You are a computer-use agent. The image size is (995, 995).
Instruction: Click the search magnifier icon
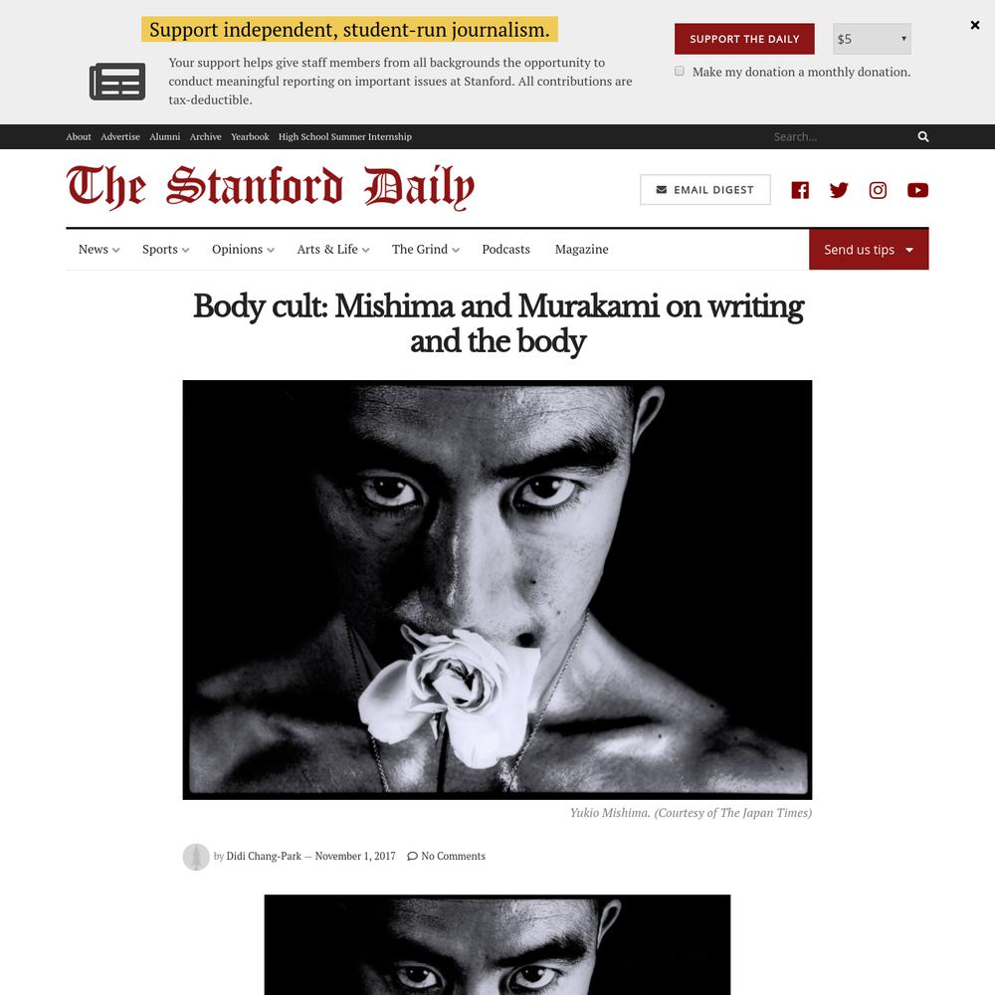point(922,136)
